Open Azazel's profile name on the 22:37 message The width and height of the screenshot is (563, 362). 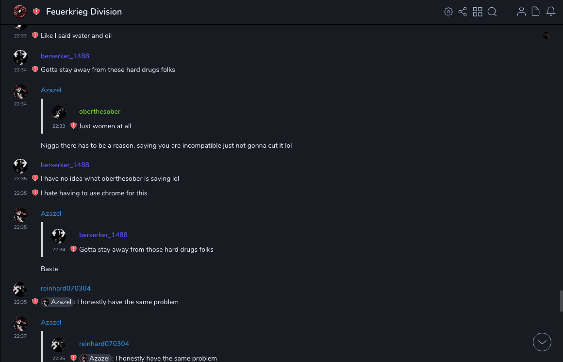(x=51, y=322)
